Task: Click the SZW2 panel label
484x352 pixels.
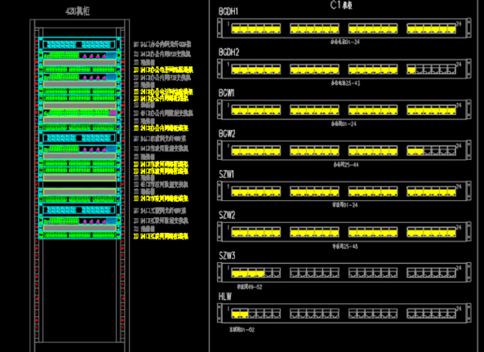Action: point(227,216)
